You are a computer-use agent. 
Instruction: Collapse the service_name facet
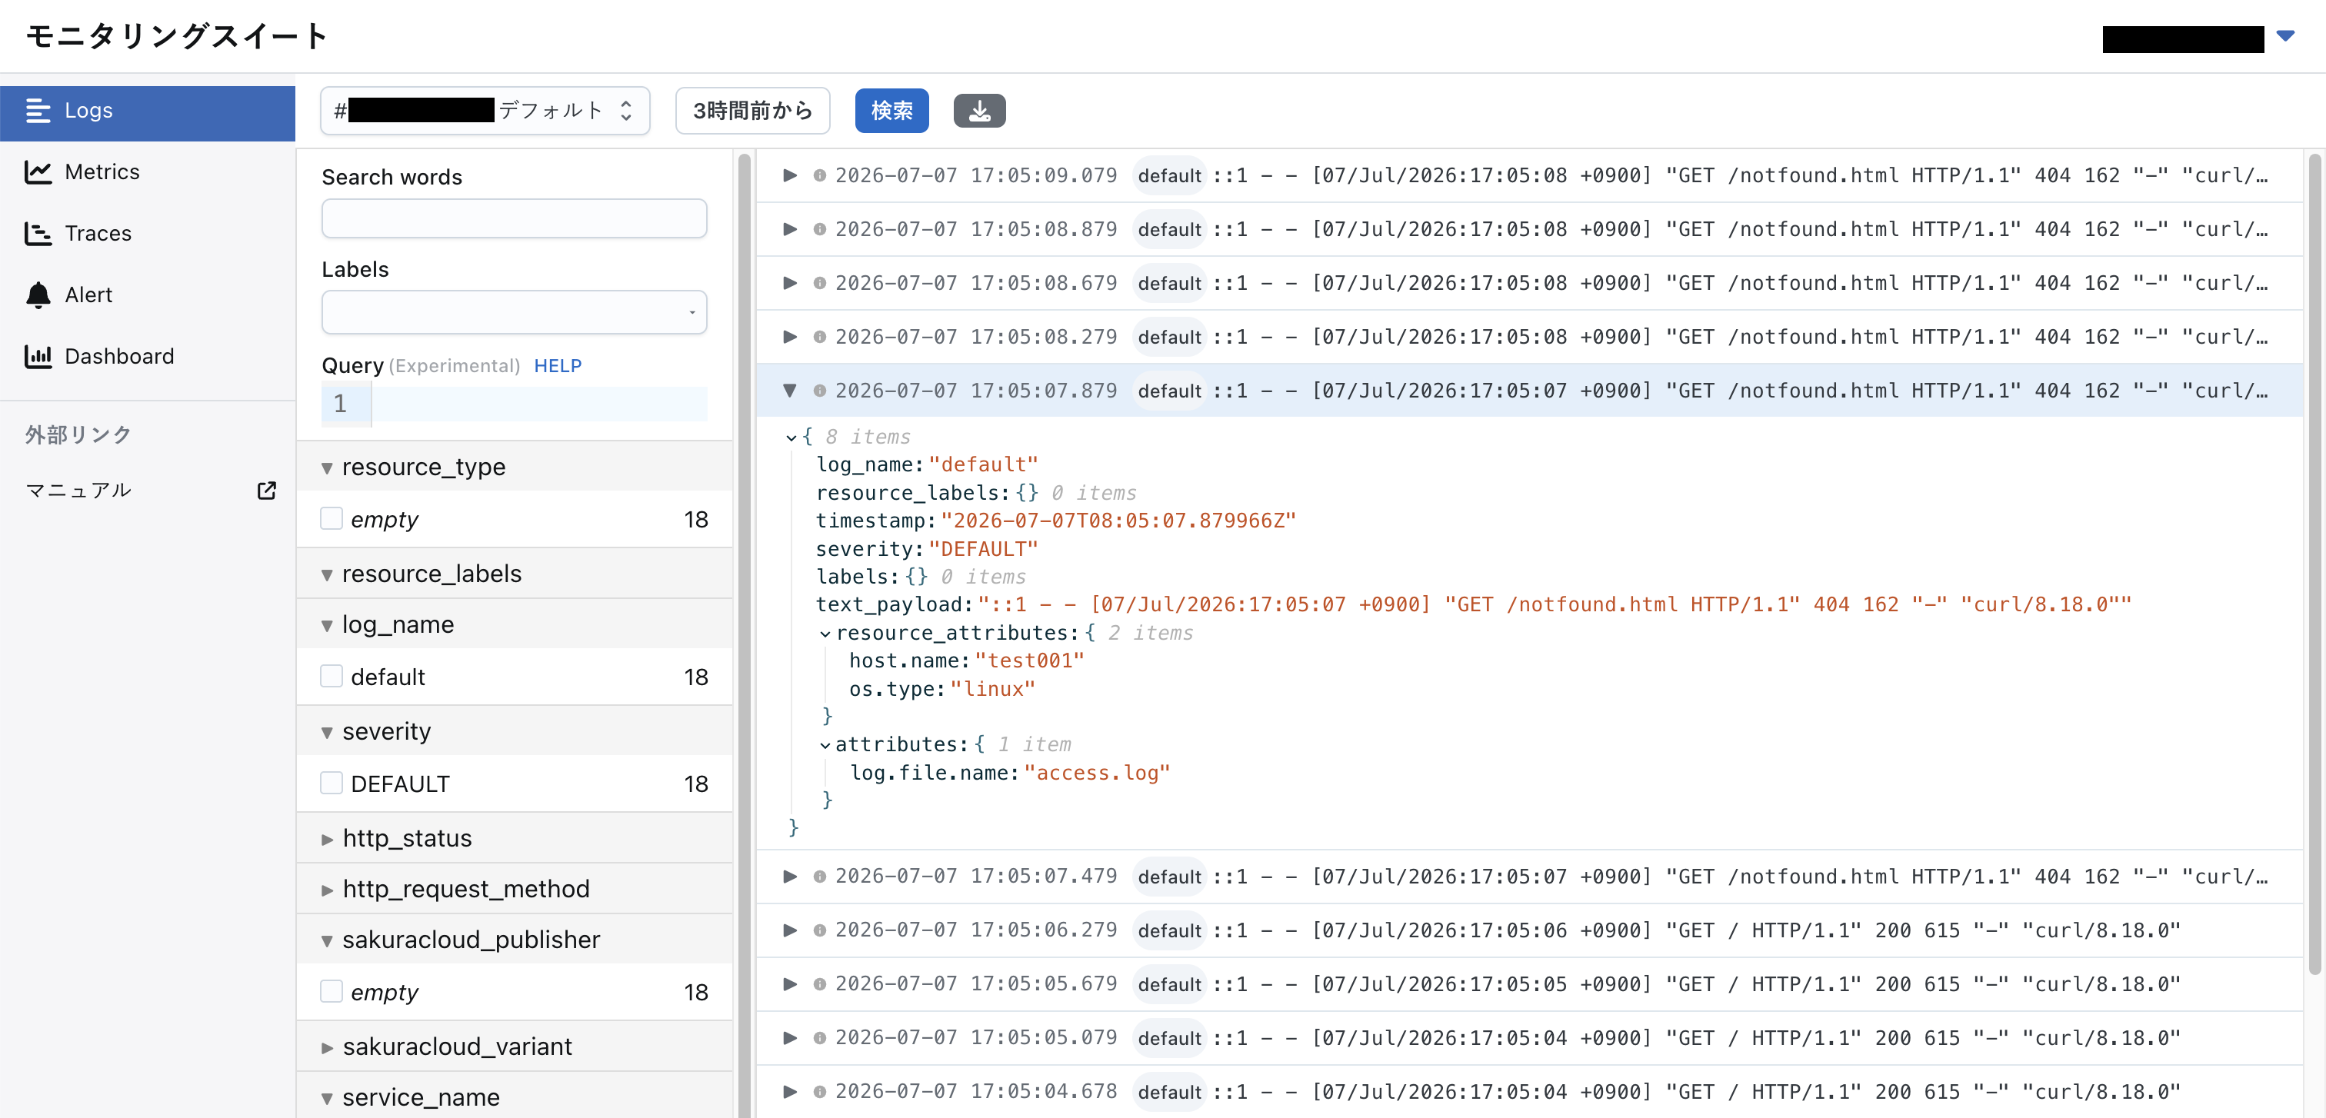tap(327, 1098)
